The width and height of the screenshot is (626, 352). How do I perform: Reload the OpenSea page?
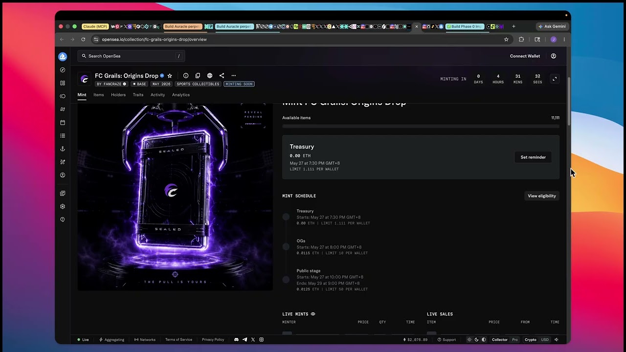(83, 40)
